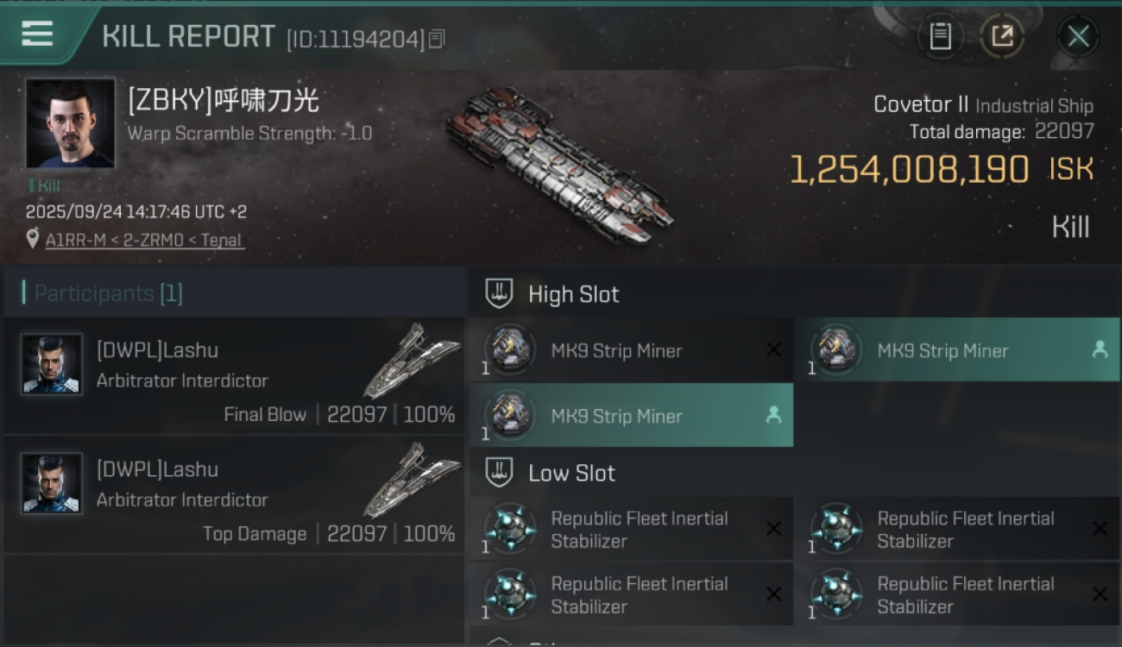Collapse the Low Slot section header
This screenshot has width=1122, height=647.
pos(571,473)
